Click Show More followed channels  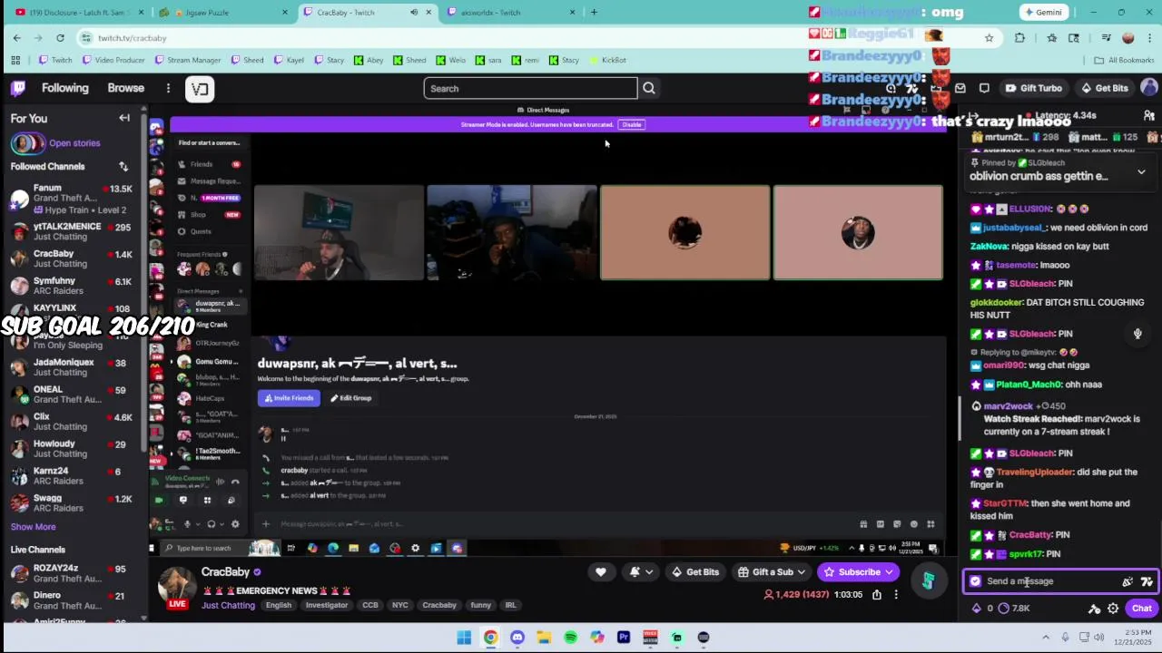coord(34,527)
